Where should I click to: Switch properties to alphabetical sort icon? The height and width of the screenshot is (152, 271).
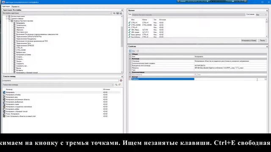tap(134, 51)
